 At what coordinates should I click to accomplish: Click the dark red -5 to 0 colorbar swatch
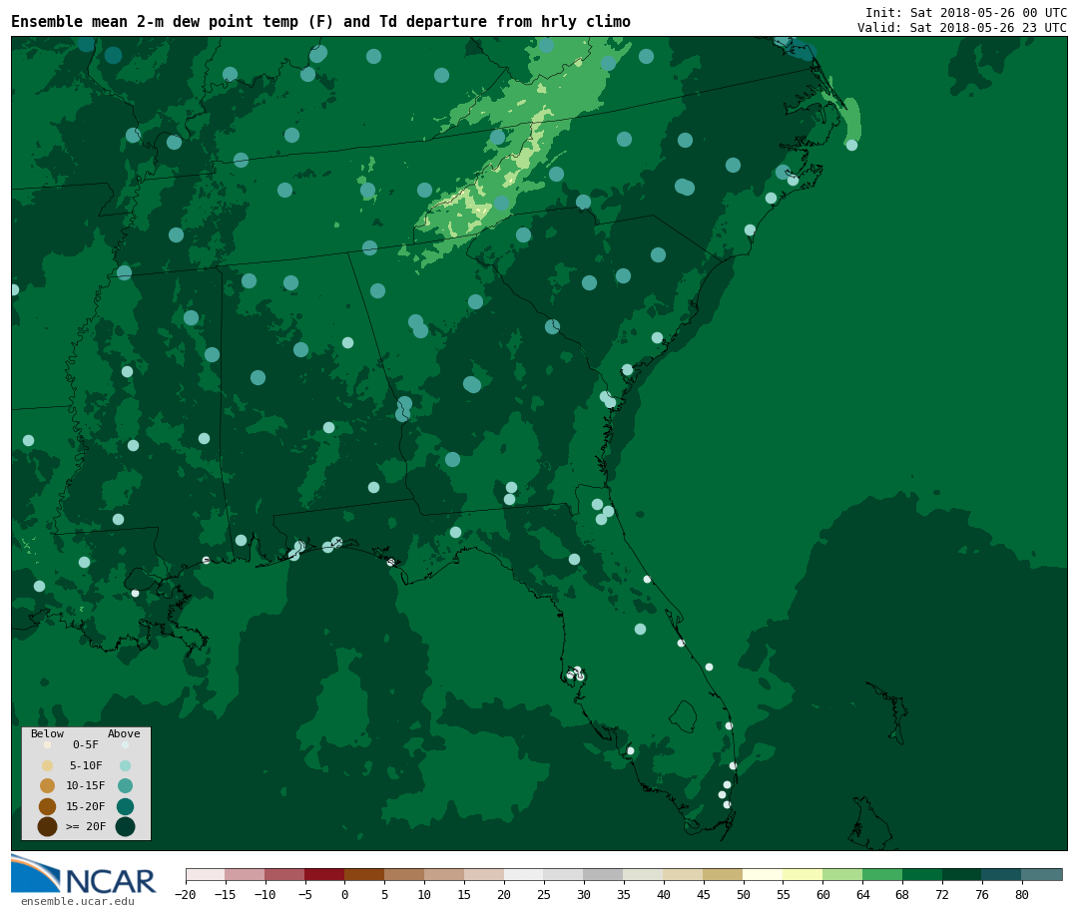(324, 874)
